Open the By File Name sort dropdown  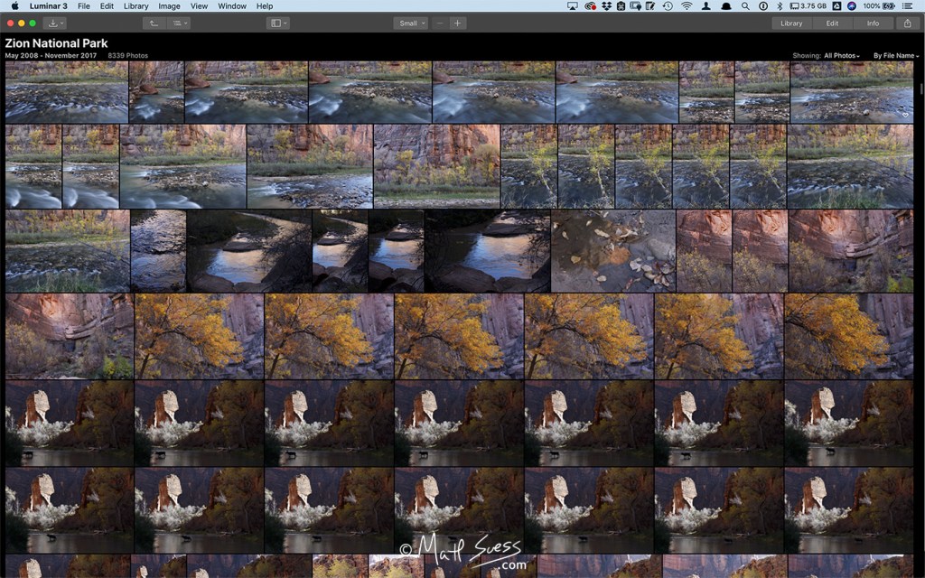coord(895,56)
